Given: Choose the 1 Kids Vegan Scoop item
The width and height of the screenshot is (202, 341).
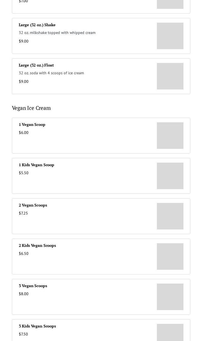Looking at the screenshot, I should 37,165.
